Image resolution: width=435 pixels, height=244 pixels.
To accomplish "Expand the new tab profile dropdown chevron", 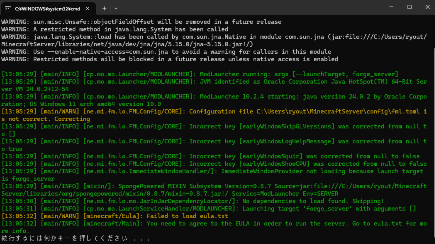I will coord(116,9).
